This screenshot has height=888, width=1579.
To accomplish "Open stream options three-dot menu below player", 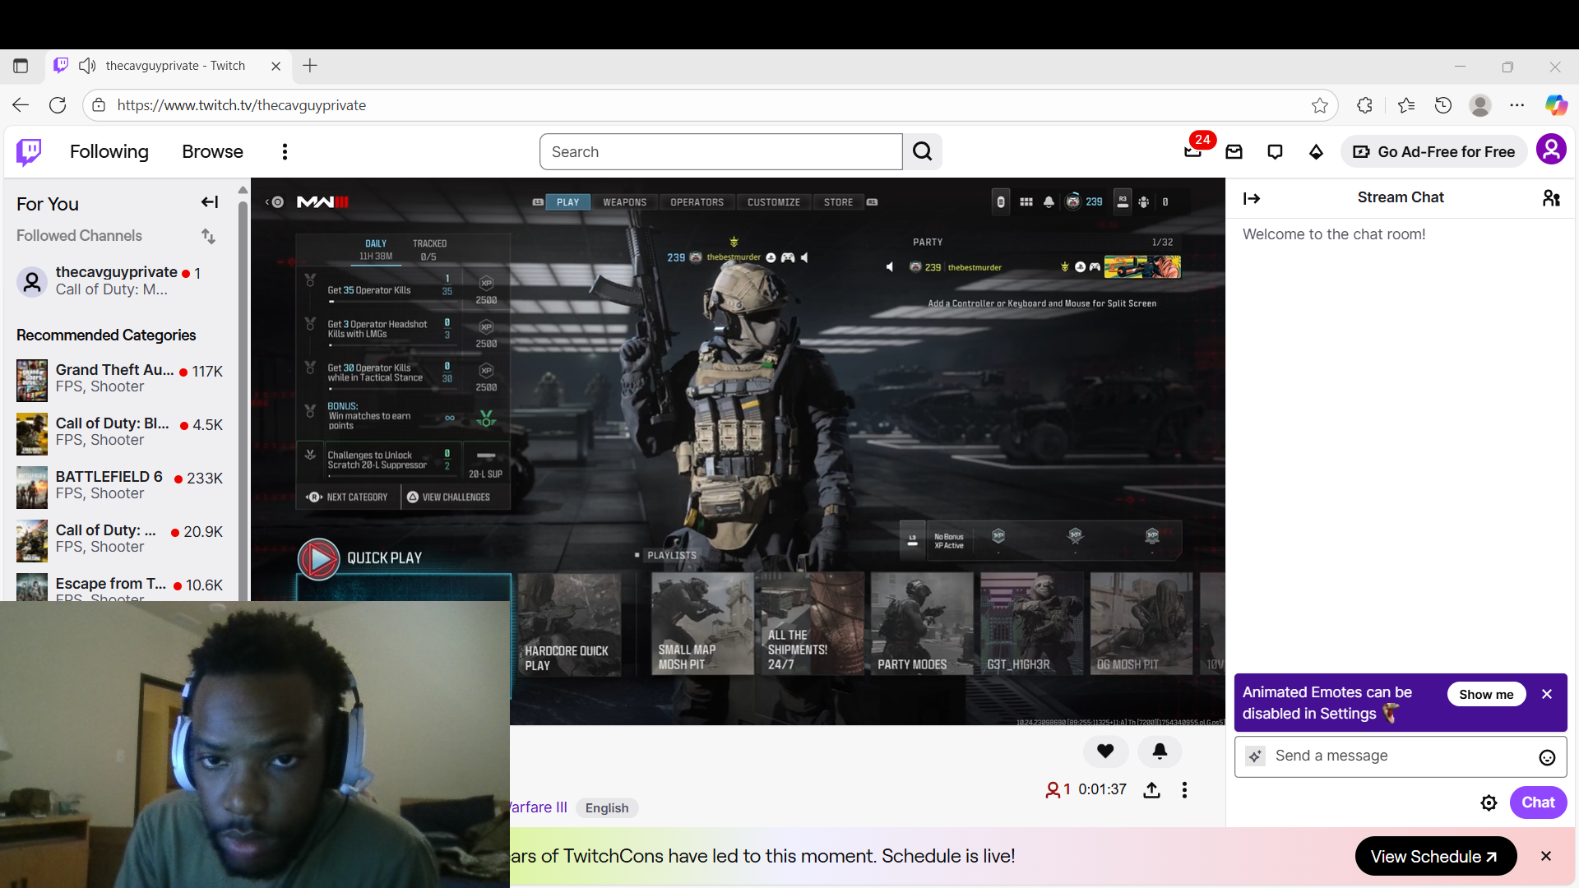I will coord(1184,790).
